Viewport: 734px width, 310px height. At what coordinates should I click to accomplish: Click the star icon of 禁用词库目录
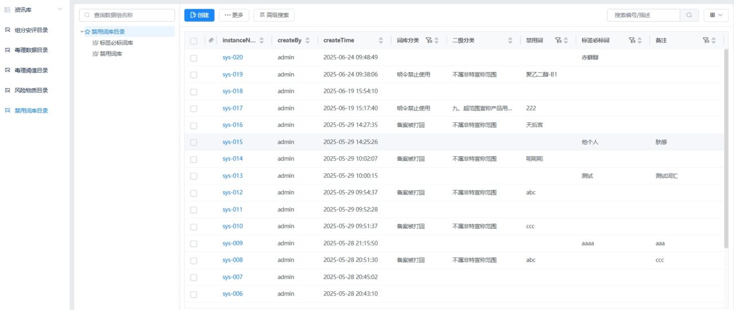(x=88, y=32)
